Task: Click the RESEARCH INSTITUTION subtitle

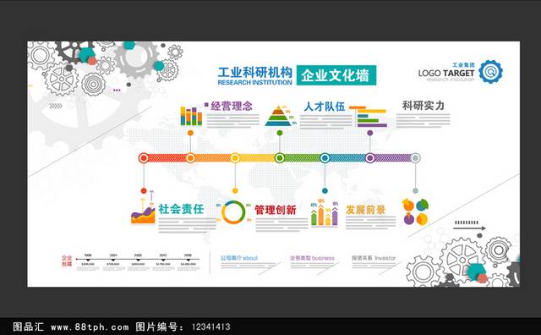Action: pyautogui.click(x=255, y=83)
